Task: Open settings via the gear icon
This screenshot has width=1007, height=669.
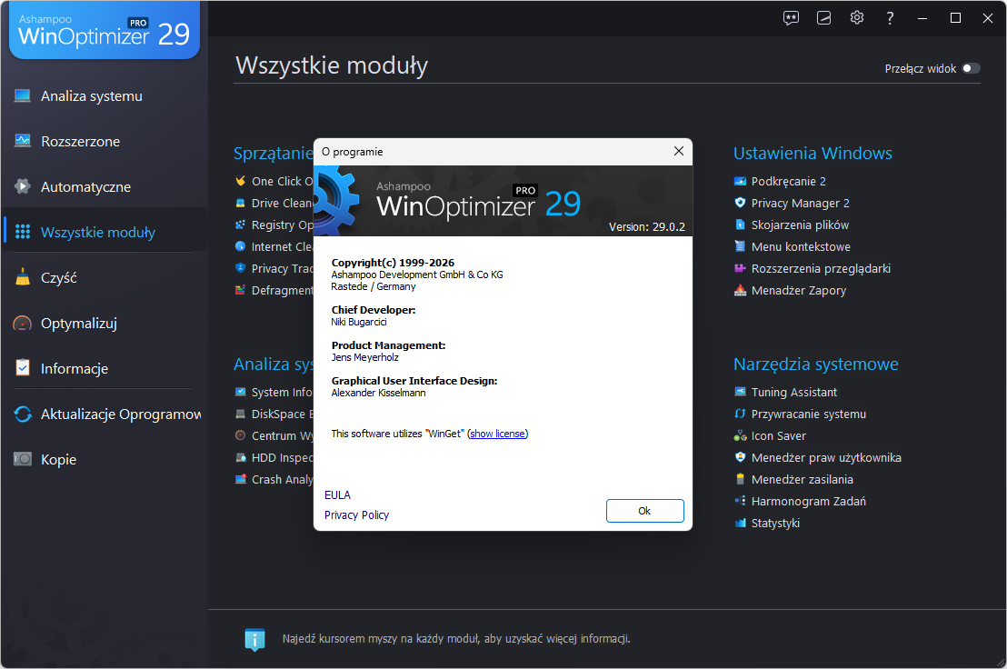Action: 857,18
